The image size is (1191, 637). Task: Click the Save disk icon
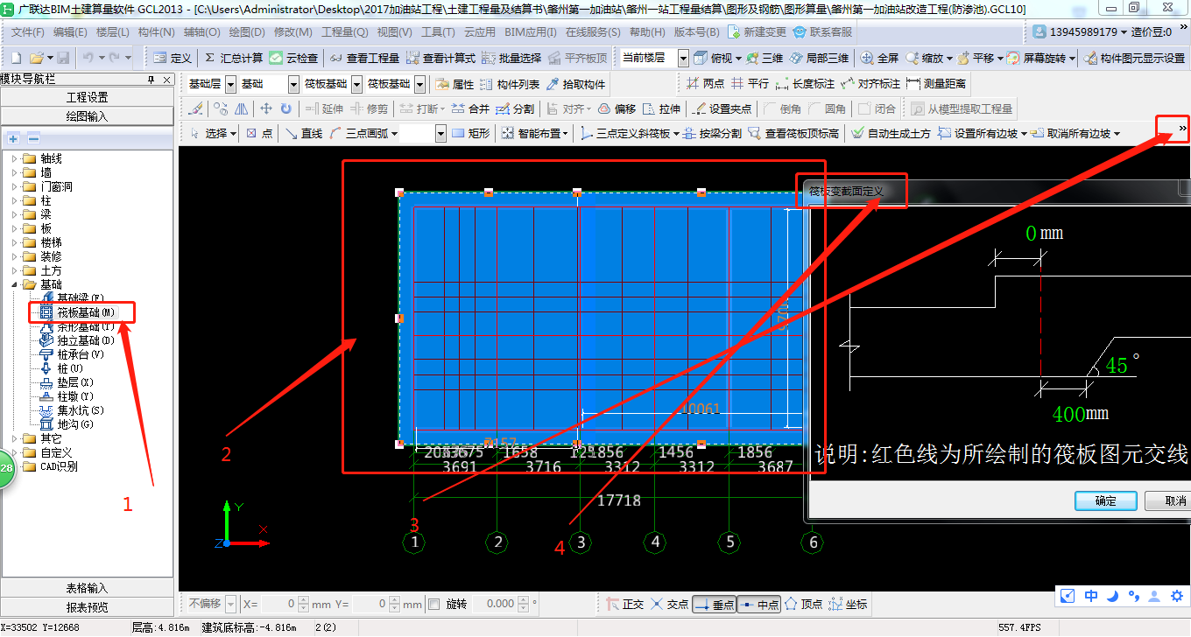pos(63,58)
